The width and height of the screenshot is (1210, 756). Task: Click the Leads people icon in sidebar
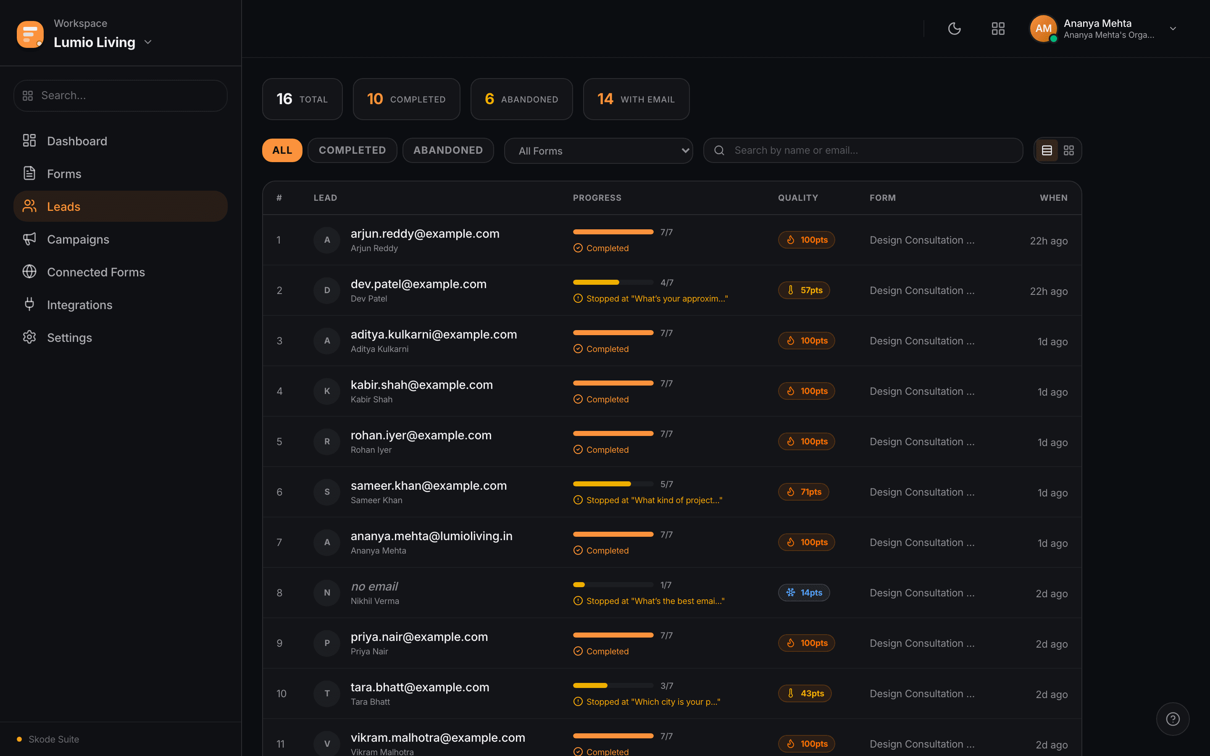tap(29, 206)
